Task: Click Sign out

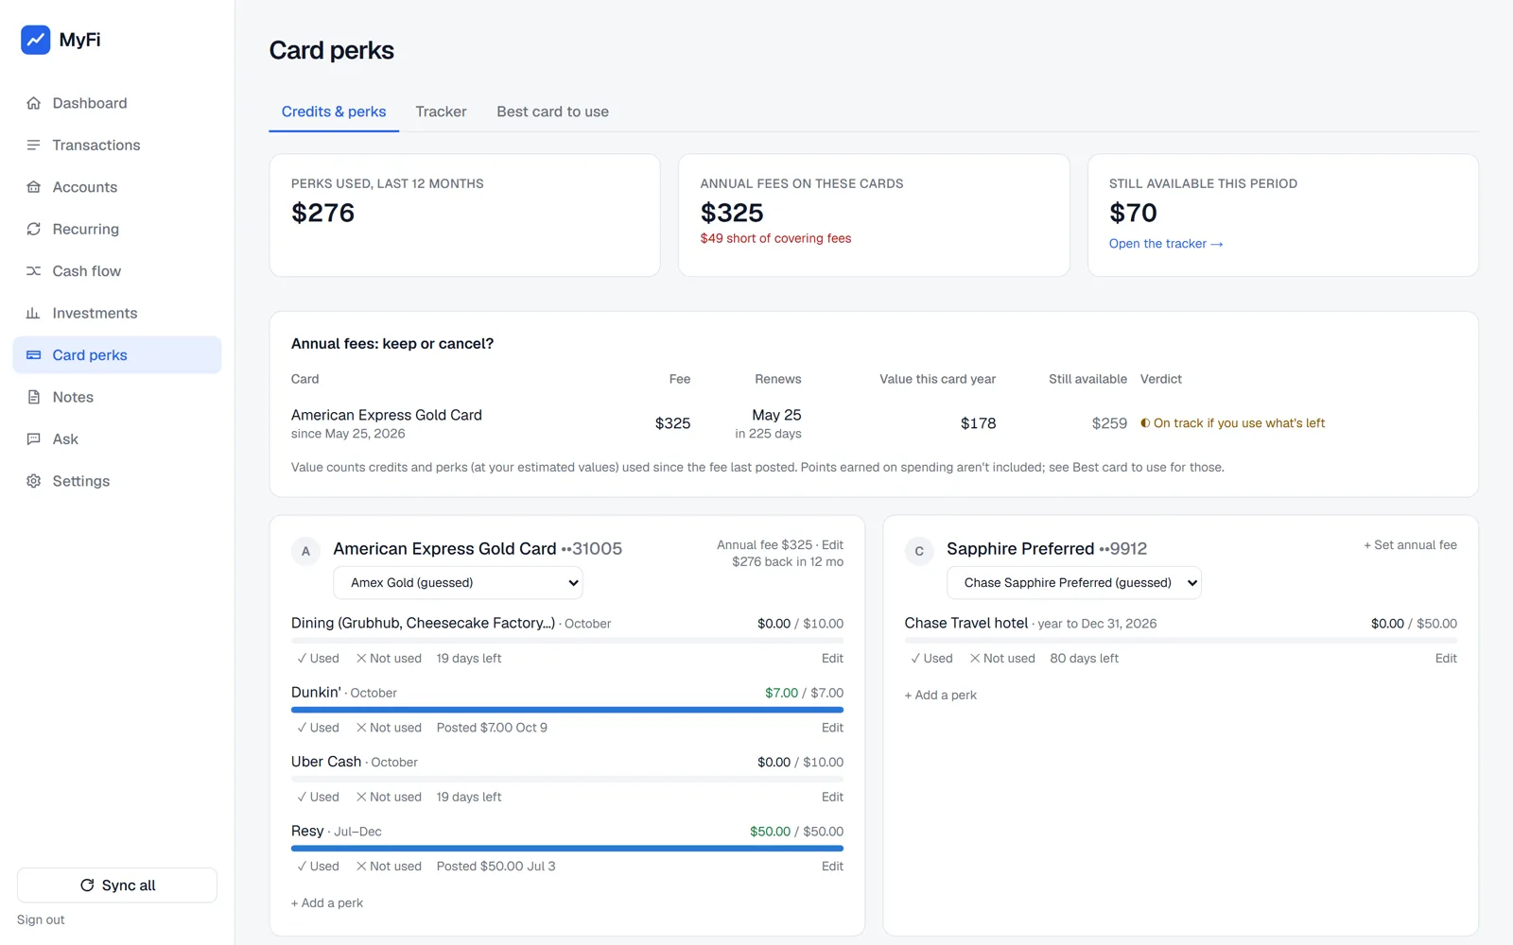Action: pos(41,919)
